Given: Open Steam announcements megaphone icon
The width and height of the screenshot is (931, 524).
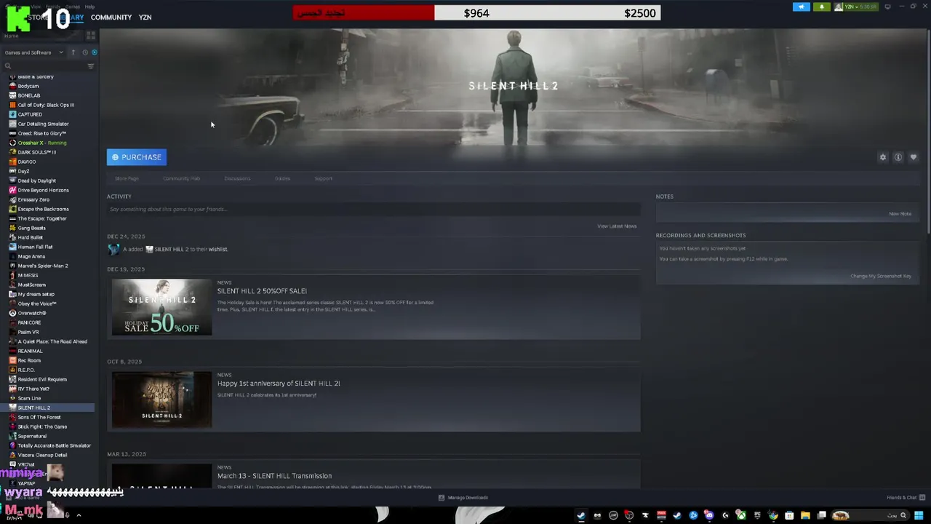Looking at the screenshot, I should tap(801, 7).
